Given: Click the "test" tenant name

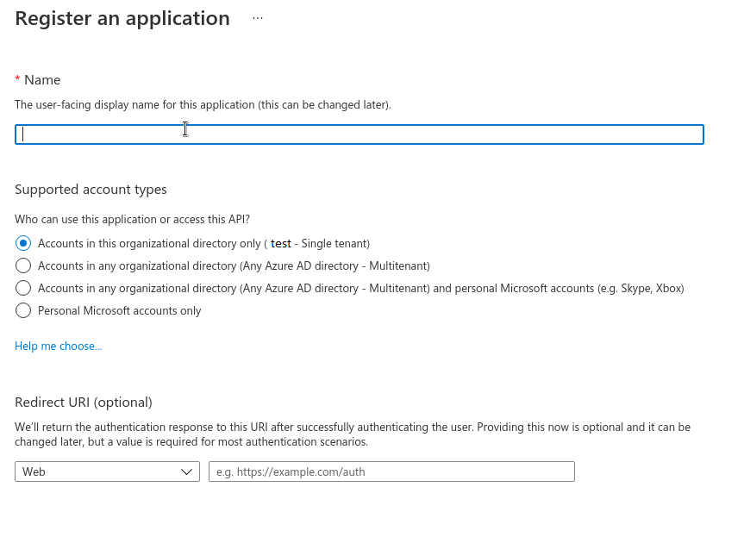Looking at the screenshot, I should tap(280, 243).
